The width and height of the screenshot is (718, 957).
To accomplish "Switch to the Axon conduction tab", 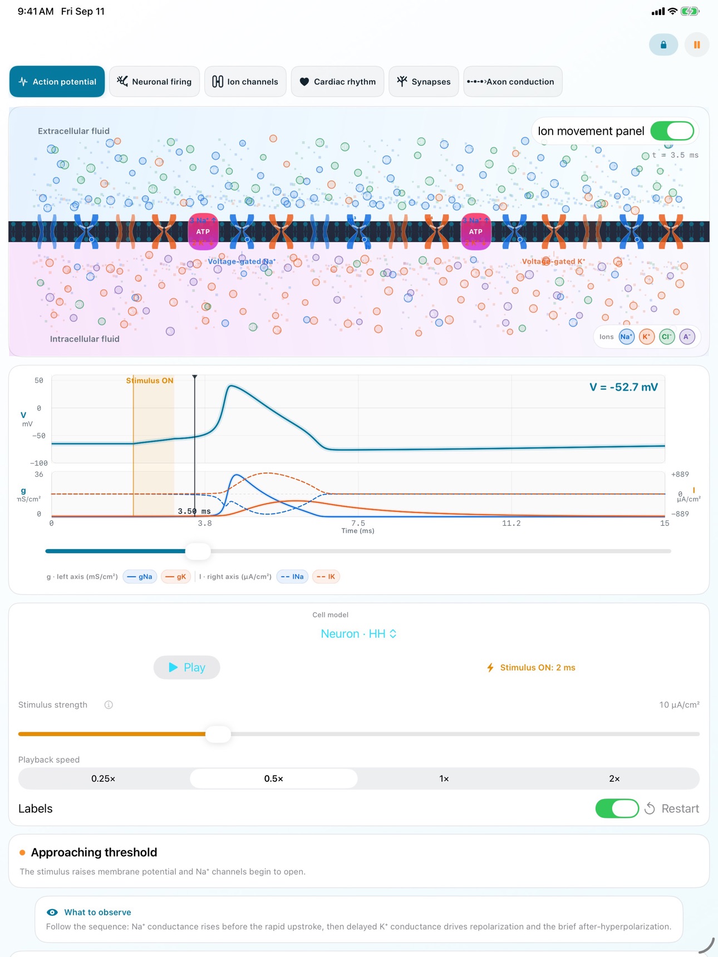I will point(513,82).
